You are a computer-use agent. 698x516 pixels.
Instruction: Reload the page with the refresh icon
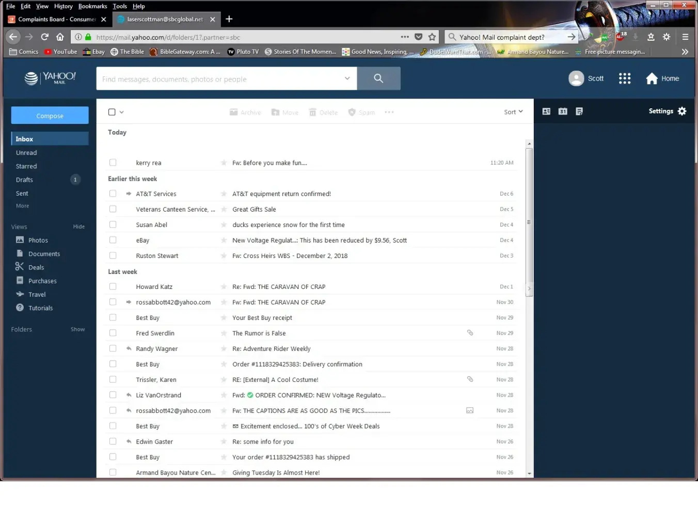point(45,37)
